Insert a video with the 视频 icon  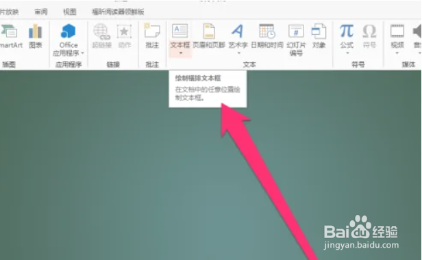[x=397, y=31]
